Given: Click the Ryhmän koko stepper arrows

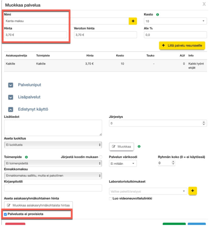Looking at the screenshot, I should click(x=173, y=163).
